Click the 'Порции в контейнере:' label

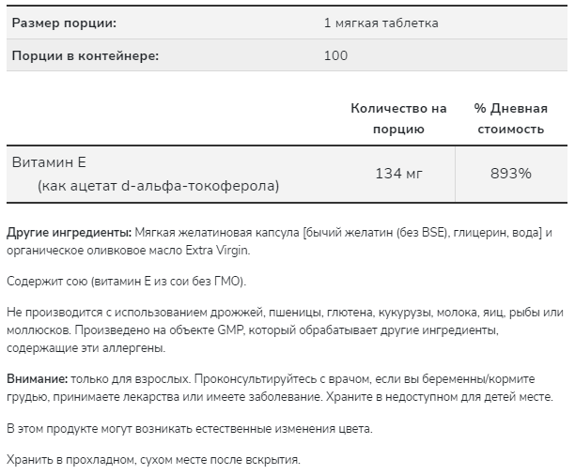click(85, 55)
